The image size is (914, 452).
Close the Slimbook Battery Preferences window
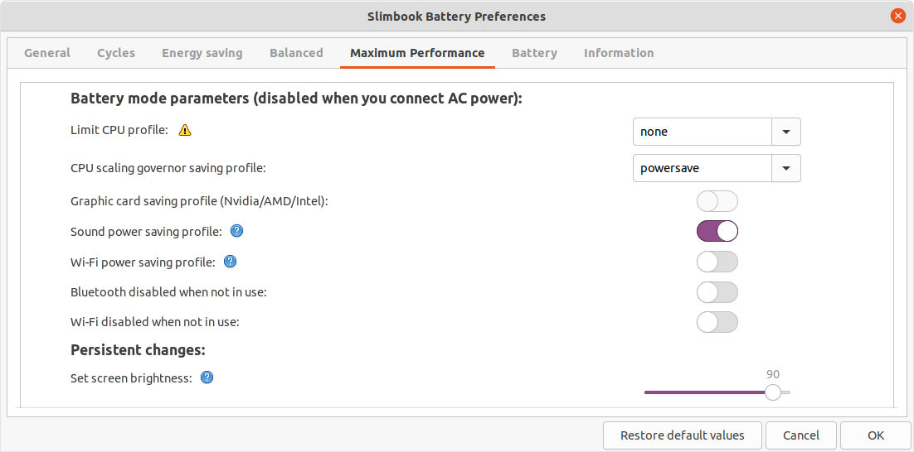(x=897, y=16)
